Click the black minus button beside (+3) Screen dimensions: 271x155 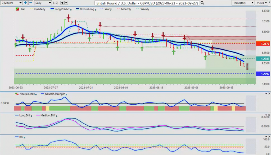pos(66,3)
